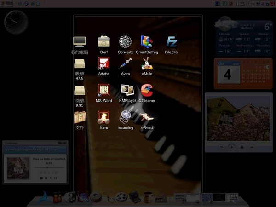Viewport: 276px width, 207px height.
Task: Launch eMule donkey icon
Action: point(147,63)
